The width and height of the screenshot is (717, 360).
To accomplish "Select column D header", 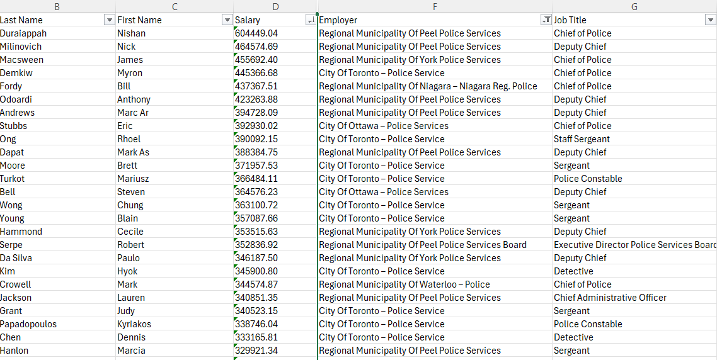I will 275,6.
